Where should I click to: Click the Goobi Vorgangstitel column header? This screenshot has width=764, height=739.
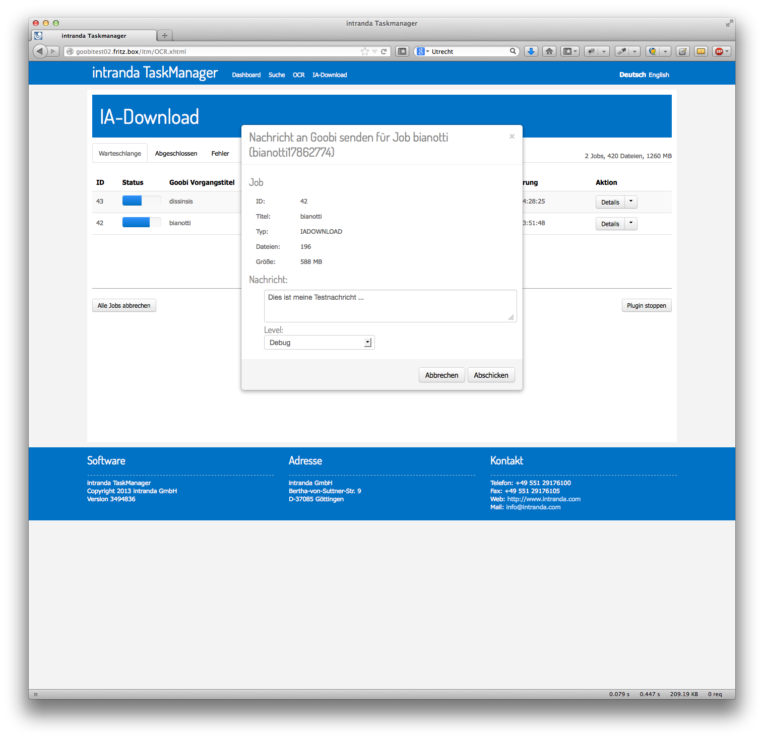[x=202, y=182]
